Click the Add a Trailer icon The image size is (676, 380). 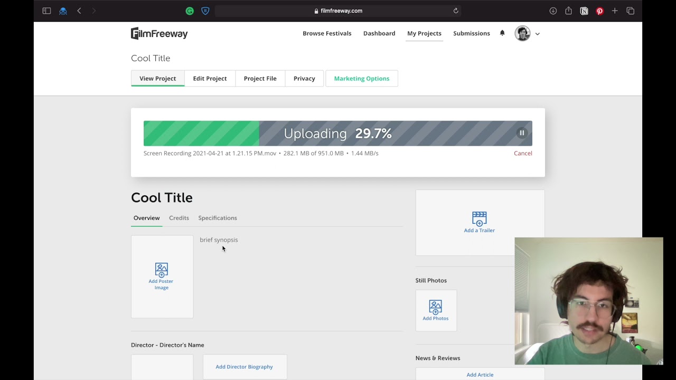(479, 218)
